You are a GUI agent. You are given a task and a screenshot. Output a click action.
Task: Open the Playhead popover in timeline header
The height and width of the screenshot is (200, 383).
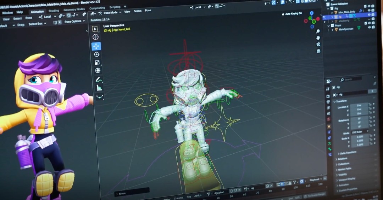[316, 180]
